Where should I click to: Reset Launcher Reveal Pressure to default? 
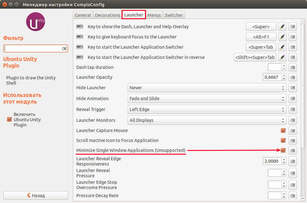click(293, 173)
